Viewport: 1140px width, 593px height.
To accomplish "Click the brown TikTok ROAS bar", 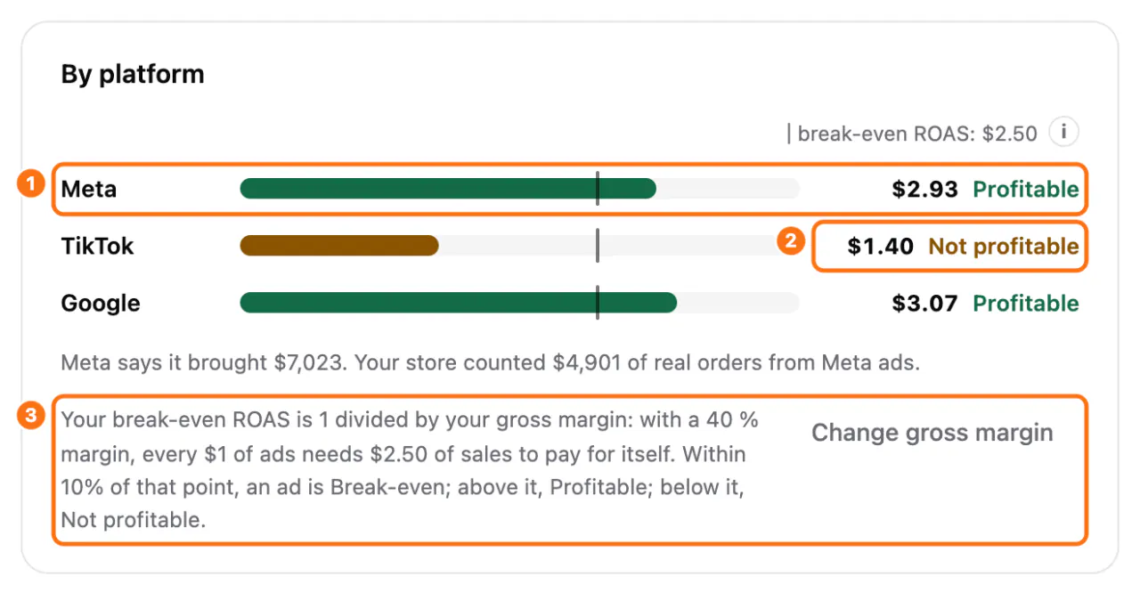I will pos(339,246).
